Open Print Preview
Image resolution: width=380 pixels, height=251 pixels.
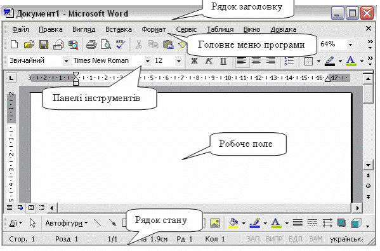click(x=106, y=44)
